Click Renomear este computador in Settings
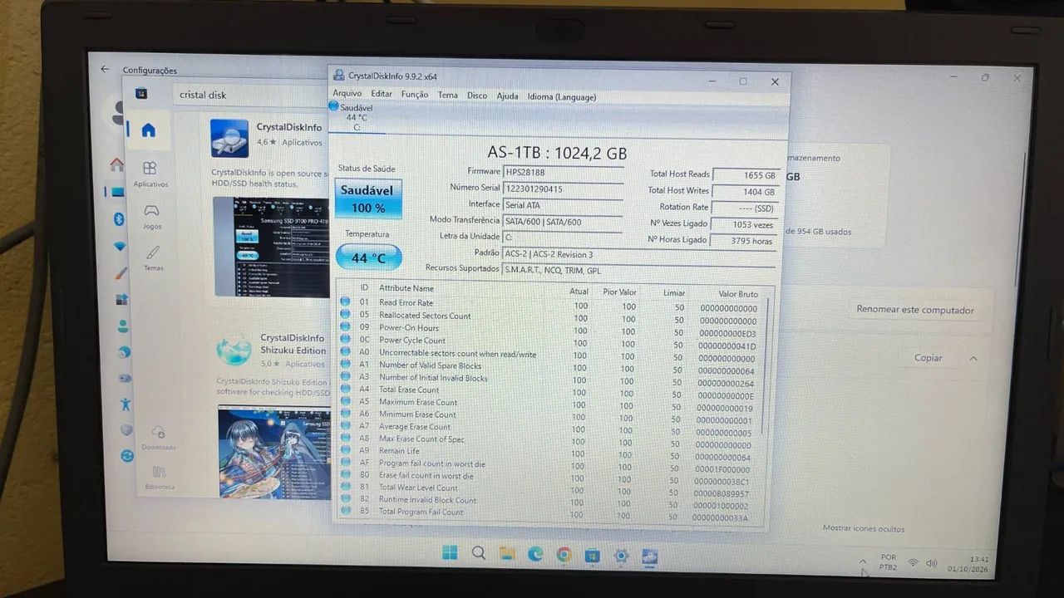This screenshot has height=598, width=1064. [915, 310]
